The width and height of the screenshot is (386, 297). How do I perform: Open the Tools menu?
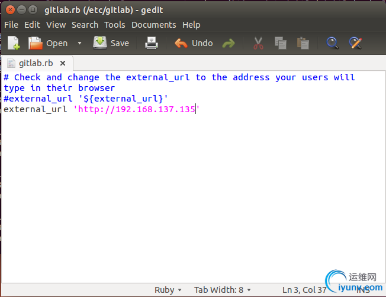115,25
